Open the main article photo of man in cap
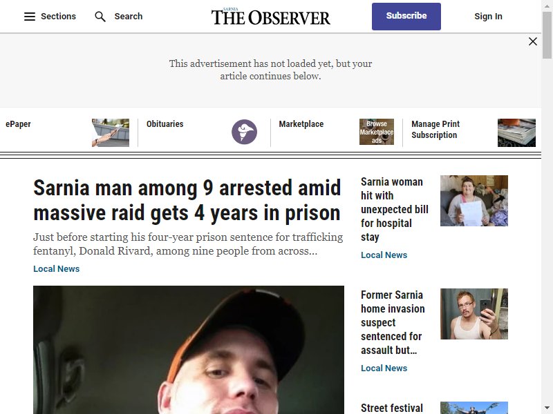This screenshot has height=414, width=553. tap(189, 350)
